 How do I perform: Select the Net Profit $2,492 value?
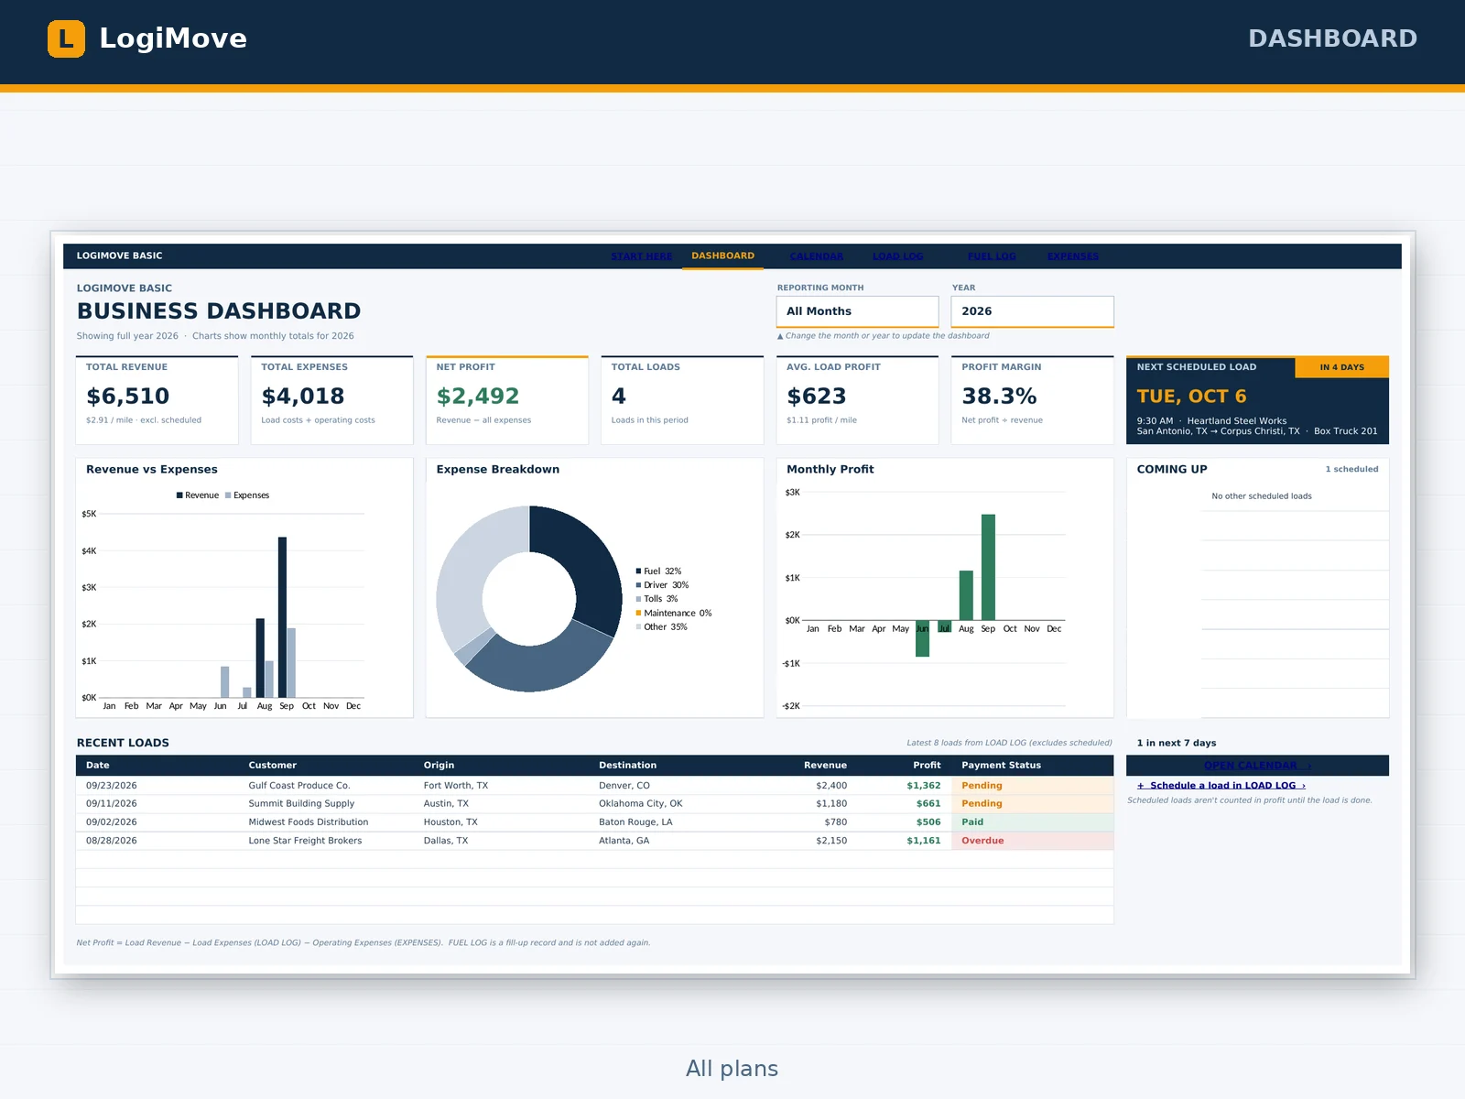click(478, 397)
